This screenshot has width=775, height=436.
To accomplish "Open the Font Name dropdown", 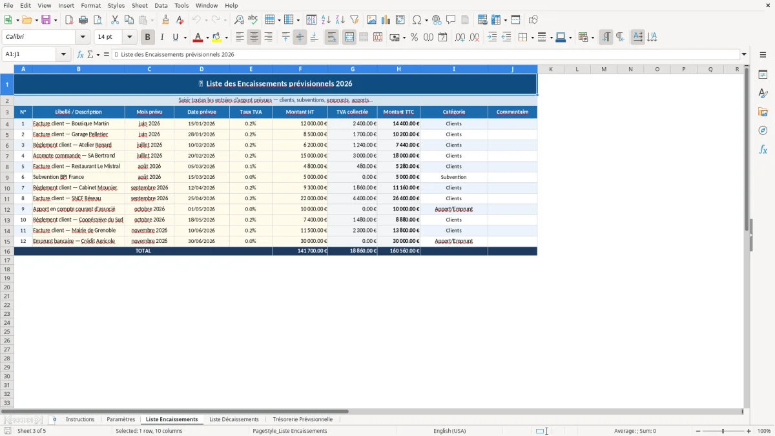I will pyautogui.click(x=83, y=37).
